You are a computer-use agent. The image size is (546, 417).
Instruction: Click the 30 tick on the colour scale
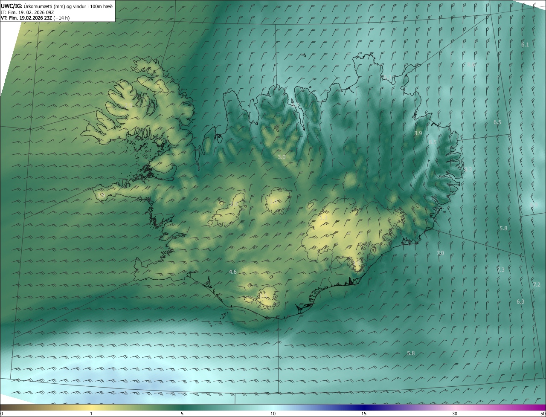pos(455,414)
